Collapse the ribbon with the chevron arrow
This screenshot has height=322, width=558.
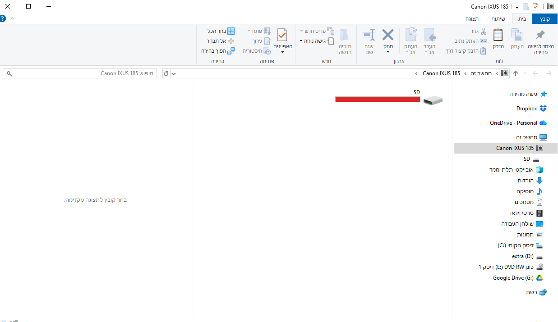click(x=12, y=18)
